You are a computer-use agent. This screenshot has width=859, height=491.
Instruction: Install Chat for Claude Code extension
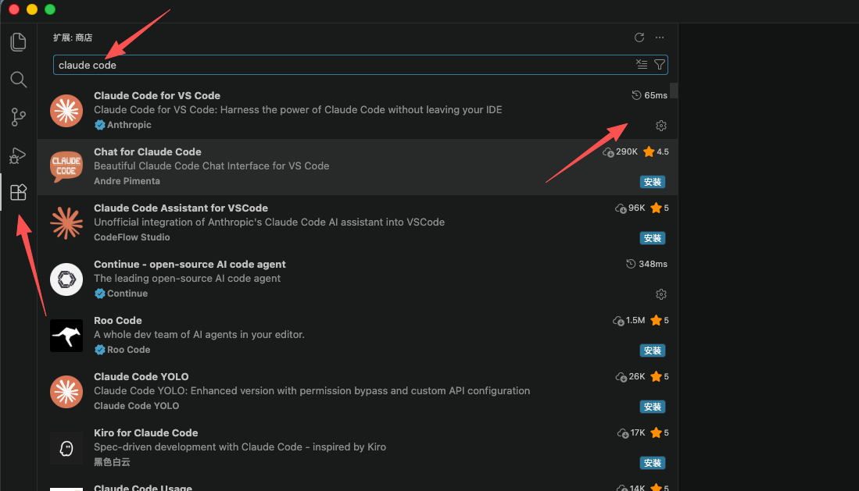653,182
